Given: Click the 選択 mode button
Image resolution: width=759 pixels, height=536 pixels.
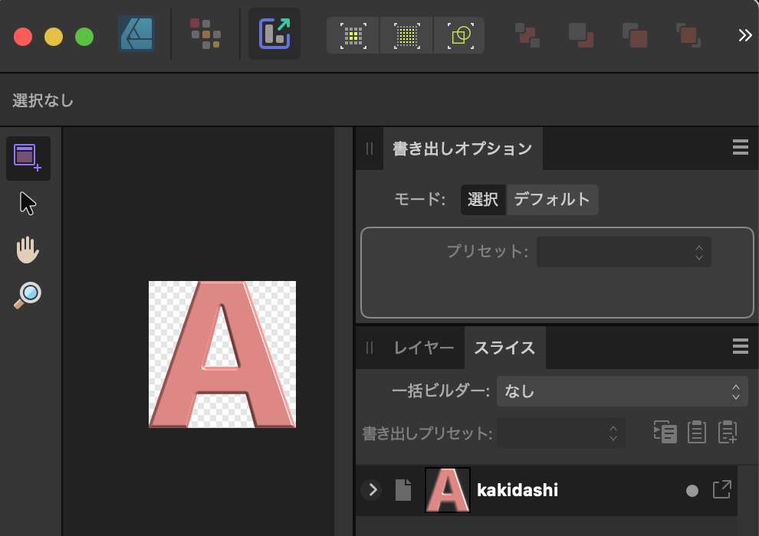Looking at the screenshot, I should (x=483, y=199).
